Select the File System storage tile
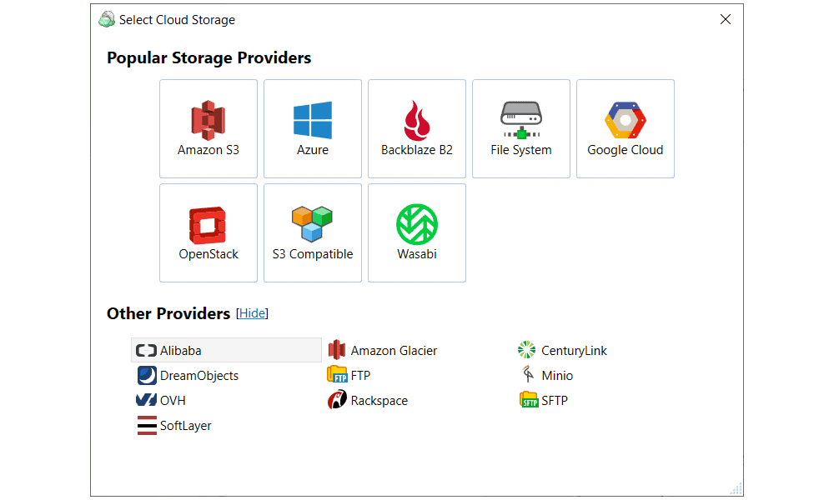This screenshot has height=500, width=834. (x=520, y=128)
